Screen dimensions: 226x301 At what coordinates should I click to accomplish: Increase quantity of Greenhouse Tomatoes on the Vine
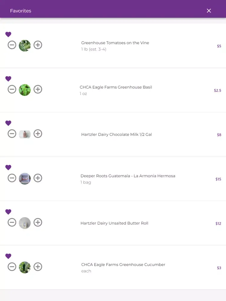(x=38, y=45)
